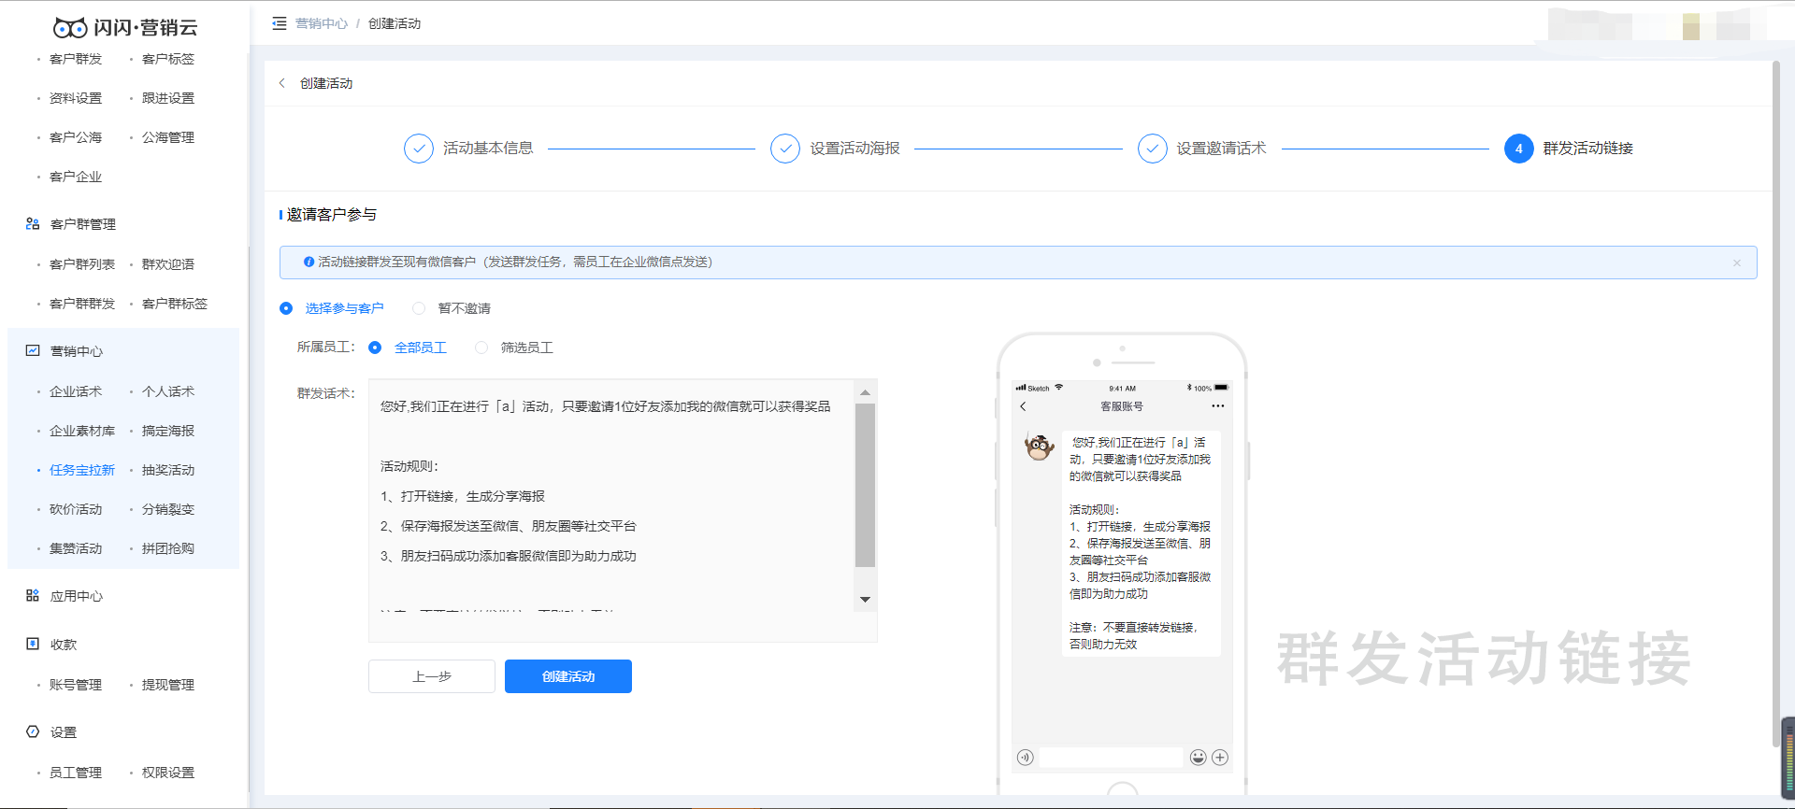Click the 营销中心 section icon
Screen dimensions: 1795x809
click(33, 351)
